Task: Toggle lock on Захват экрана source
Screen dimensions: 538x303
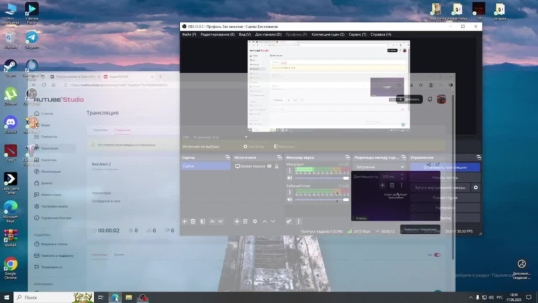Action: pyautogui.click(x=277, y=166)
